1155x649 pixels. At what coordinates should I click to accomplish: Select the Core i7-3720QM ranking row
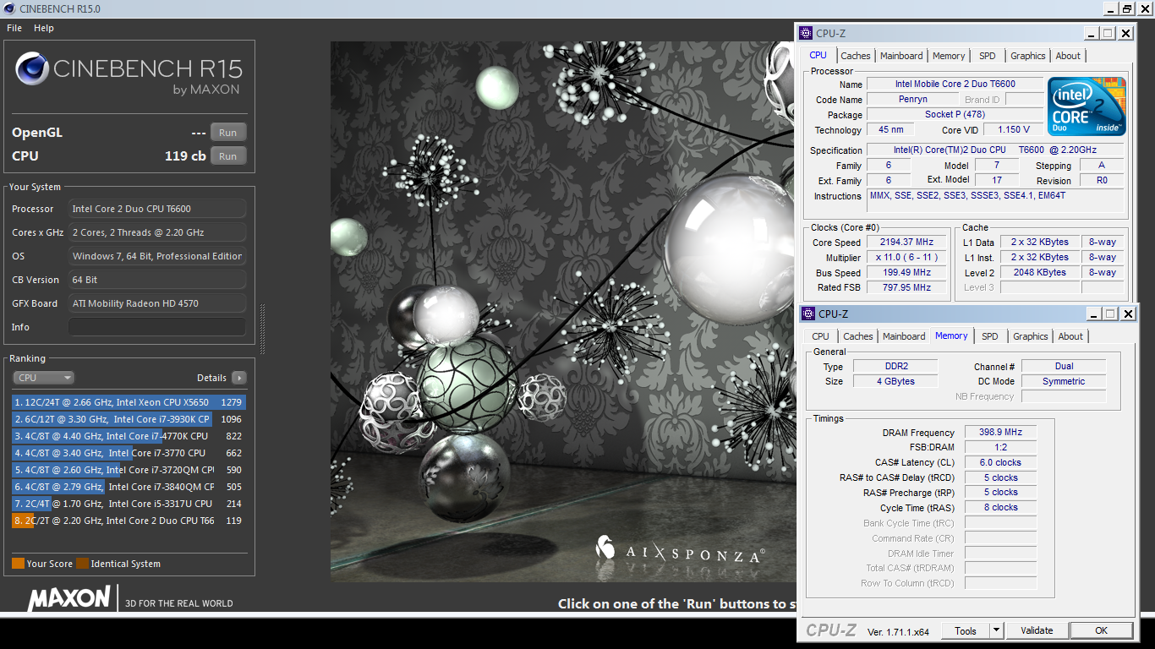128,470
